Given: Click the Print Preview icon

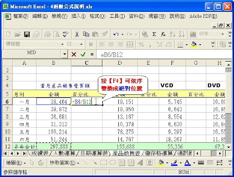Looking at the screenshot, I should click(x=57, y=34).
